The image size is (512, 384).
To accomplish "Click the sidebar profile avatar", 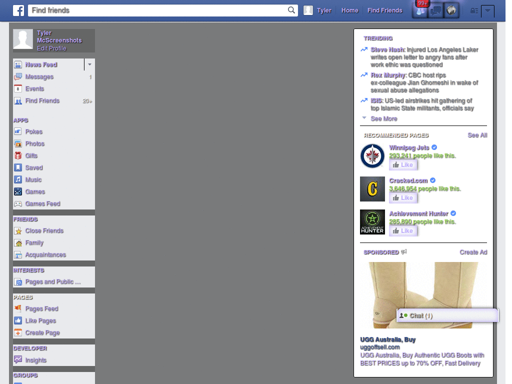I will tap(23, 39).
